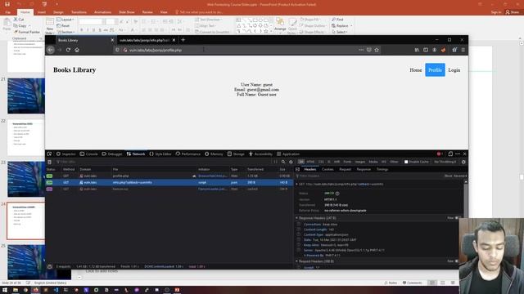This screenshot has height=294, width=524.
Task: Select slide 22 thumbnail in PowerPoint
Action: (x=26, y=137)
